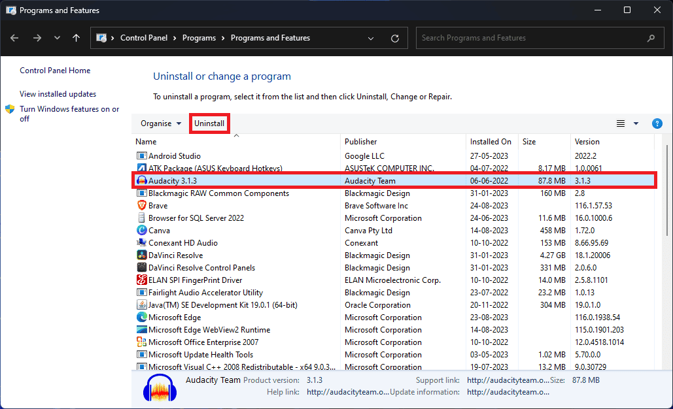
Task: Open Control Panel breadcrumb
Action: [144, 38]
